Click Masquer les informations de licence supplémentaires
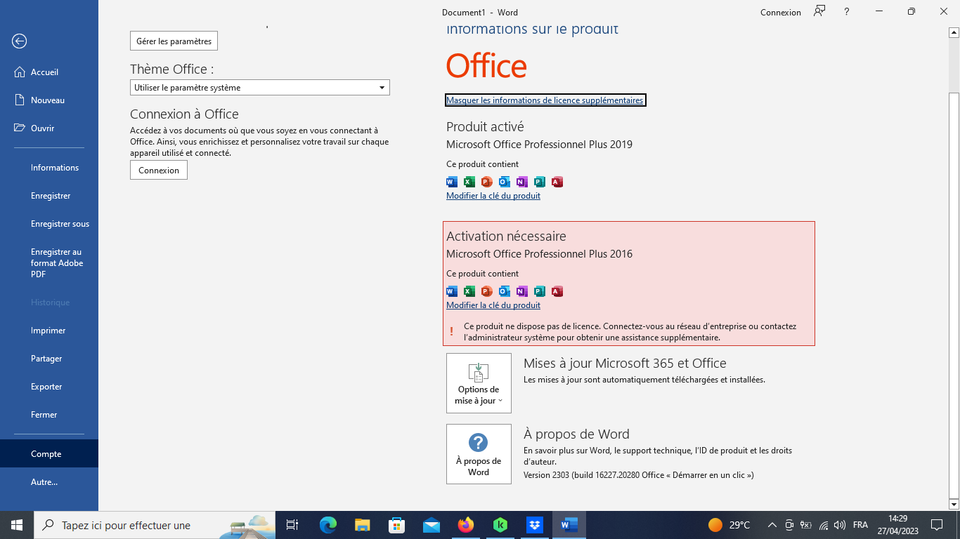Image resolution: width=960 pixels, height=539 pixels. coord(545,100)
